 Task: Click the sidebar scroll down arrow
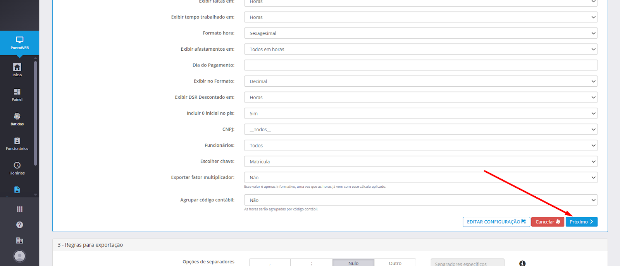[36, 195]
